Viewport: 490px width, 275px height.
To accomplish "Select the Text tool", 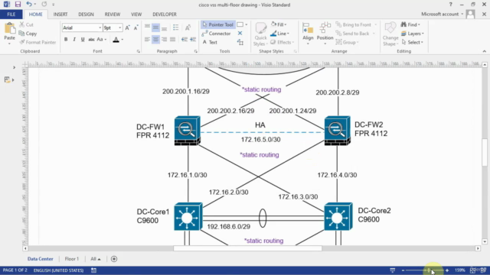I will click(210, 42).
